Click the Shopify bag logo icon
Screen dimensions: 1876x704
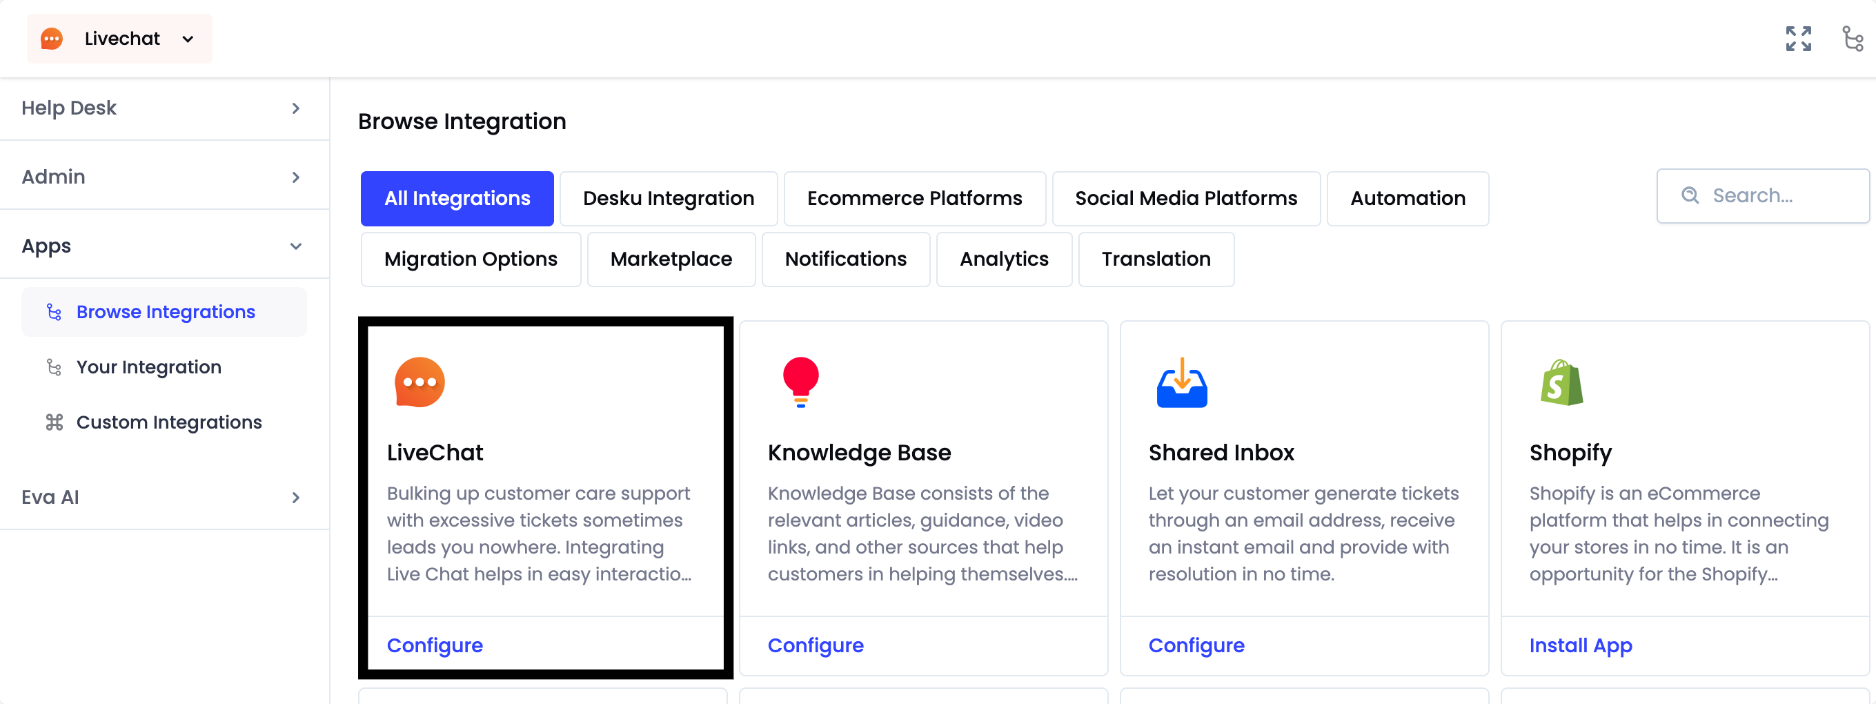(x=1561, y=382)
